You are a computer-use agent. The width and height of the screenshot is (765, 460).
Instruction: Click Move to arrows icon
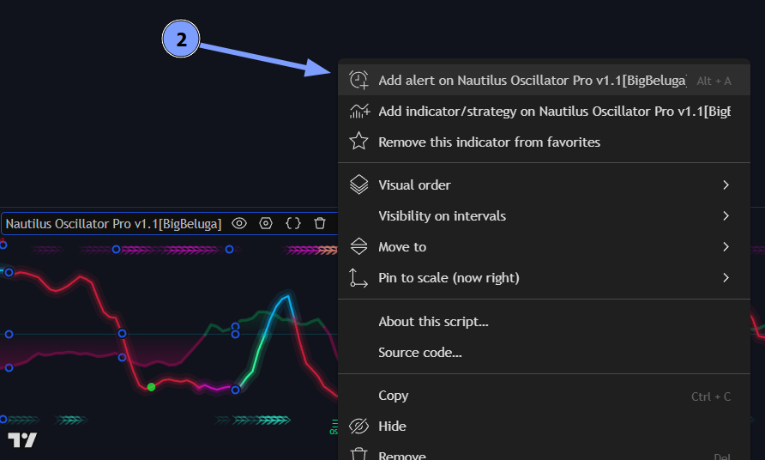click(359, 246)
